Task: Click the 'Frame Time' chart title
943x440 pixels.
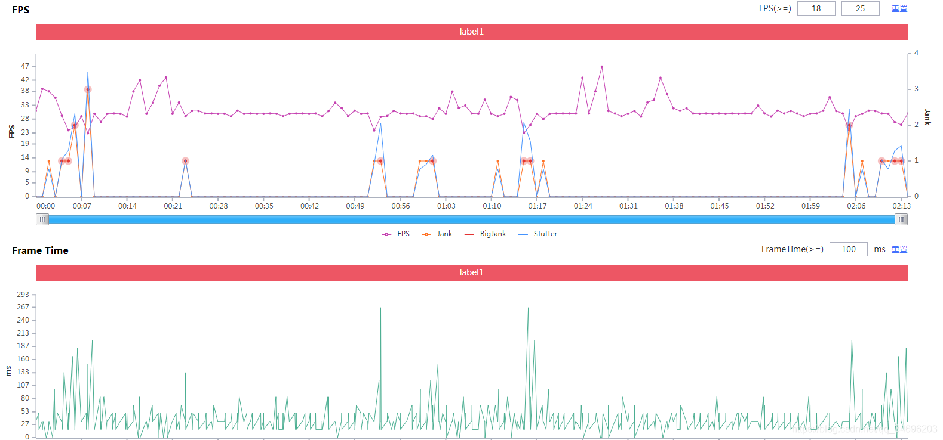Action: (x=40, y=250)
